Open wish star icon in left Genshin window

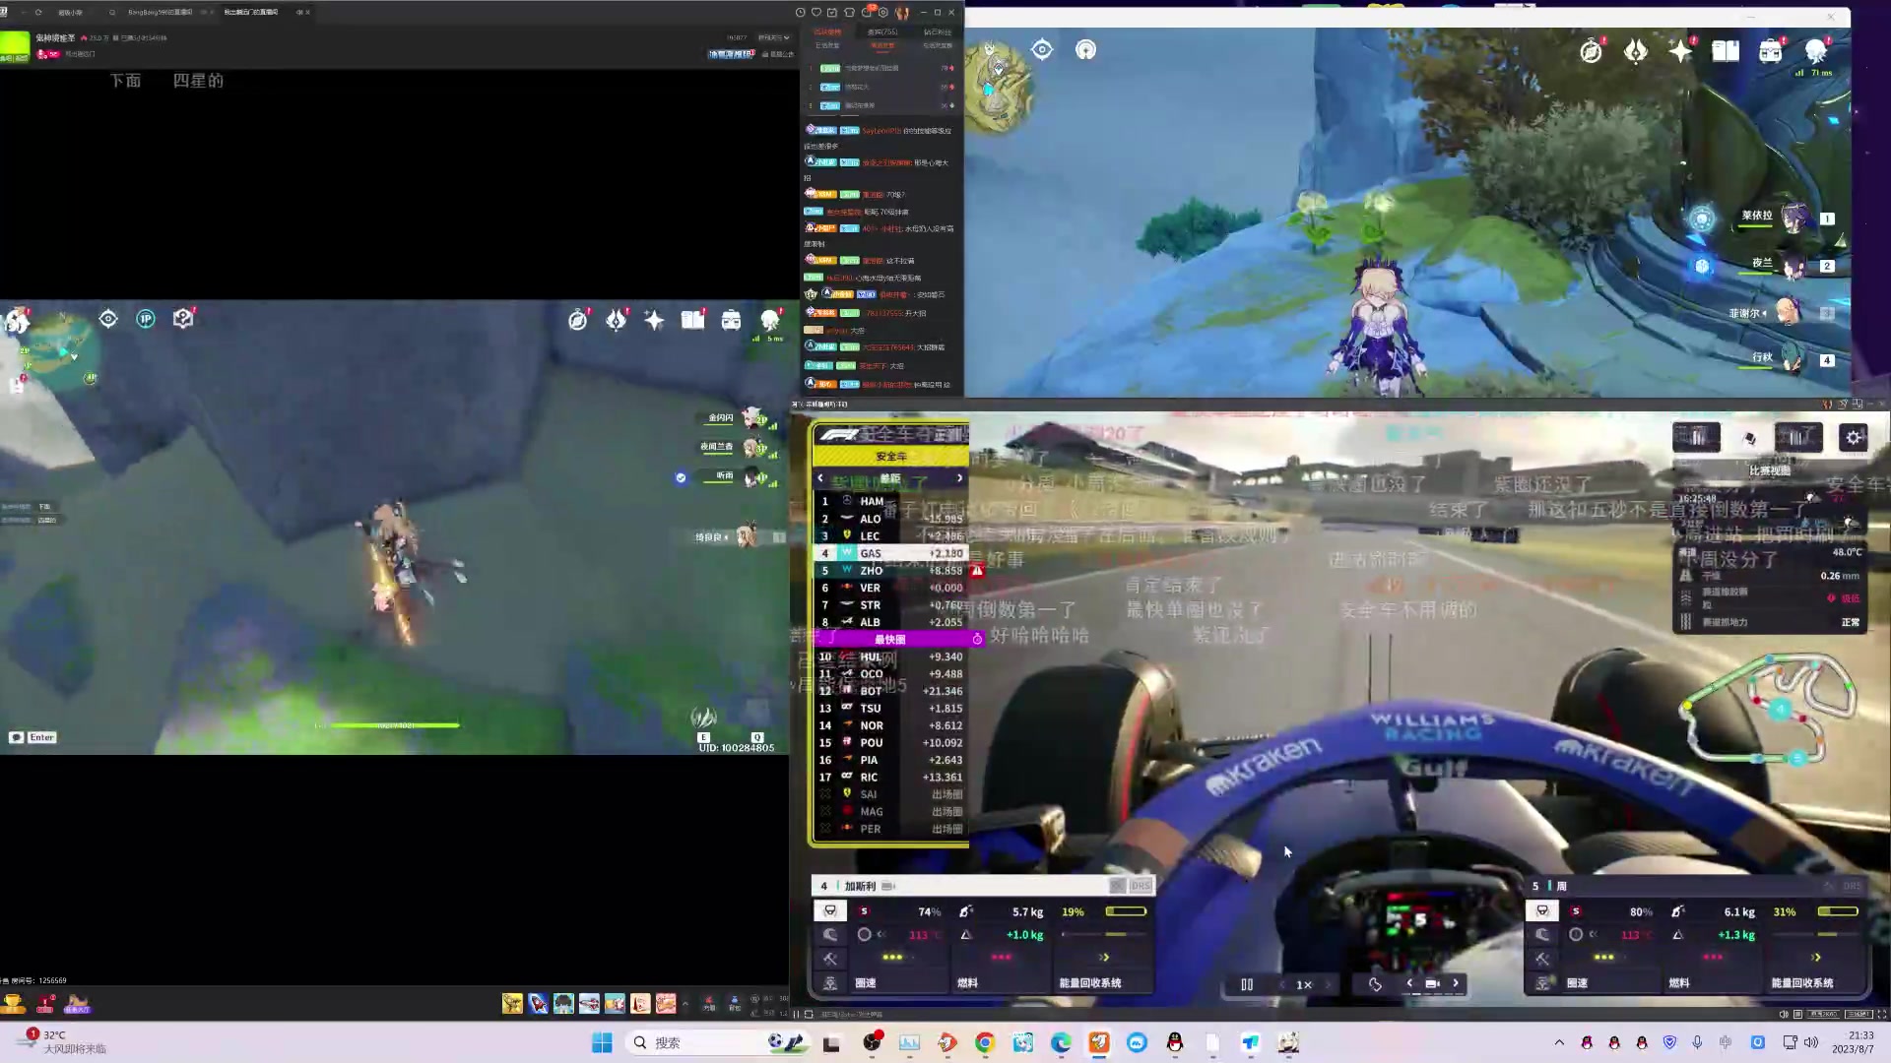pyautogui.click(x=654, y=320)
